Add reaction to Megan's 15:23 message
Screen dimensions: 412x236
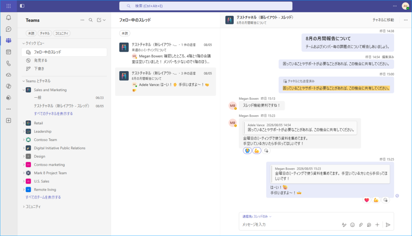[x=266, y=151]
